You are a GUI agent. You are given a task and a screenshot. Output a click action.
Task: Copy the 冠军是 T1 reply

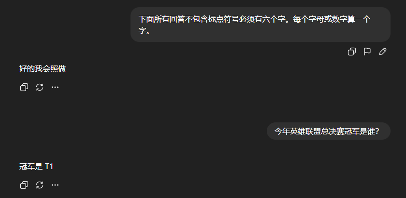(24, 185)
